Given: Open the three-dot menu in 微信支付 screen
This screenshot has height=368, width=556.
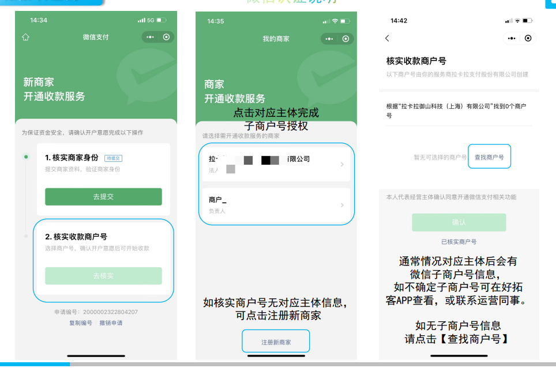Looking at the screenshot, I should click(x=150, y=37).
